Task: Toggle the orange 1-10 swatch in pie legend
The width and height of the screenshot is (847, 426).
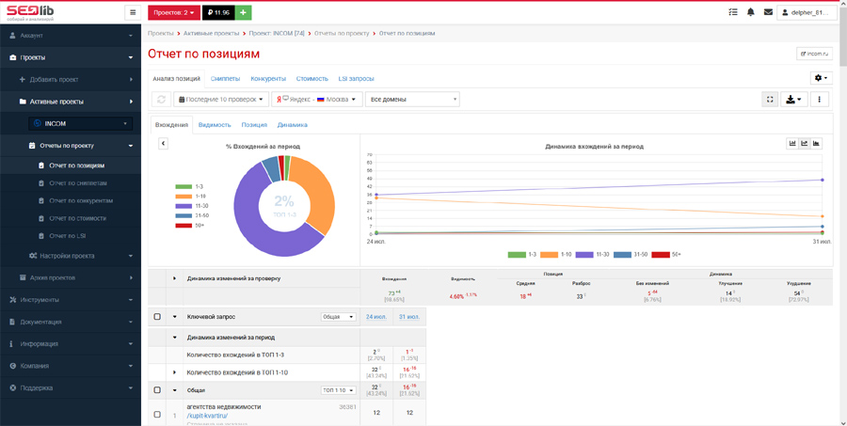Action: point(184,196)
